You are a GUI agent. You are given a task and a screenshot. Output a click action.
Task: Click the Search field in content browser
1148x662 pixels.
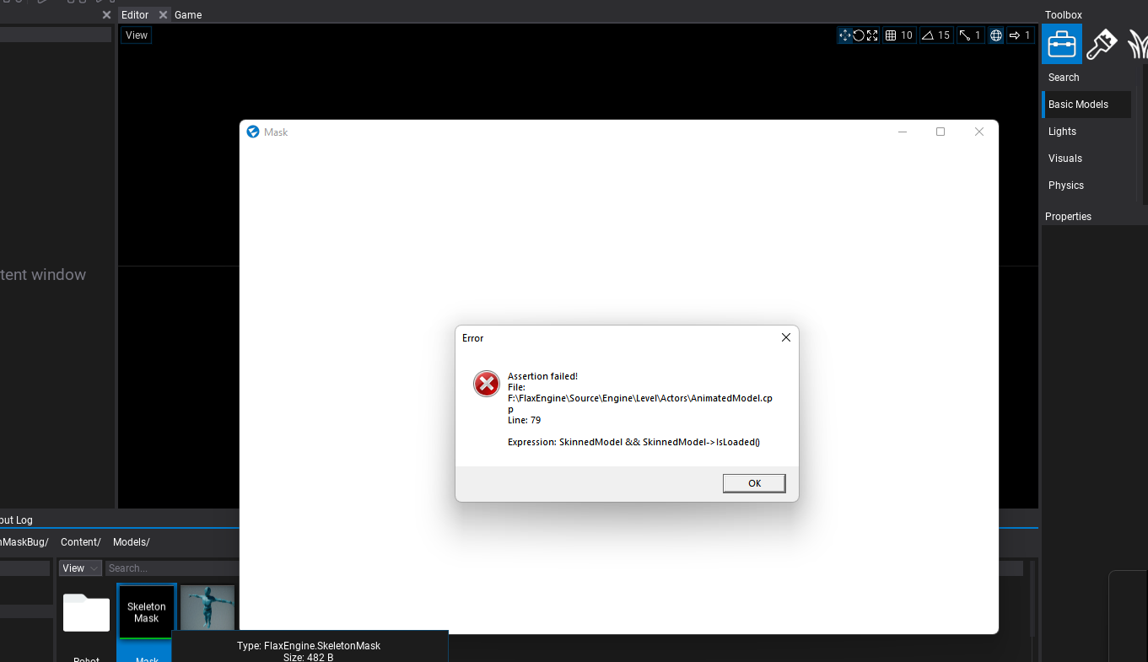(x=169, y=568)
